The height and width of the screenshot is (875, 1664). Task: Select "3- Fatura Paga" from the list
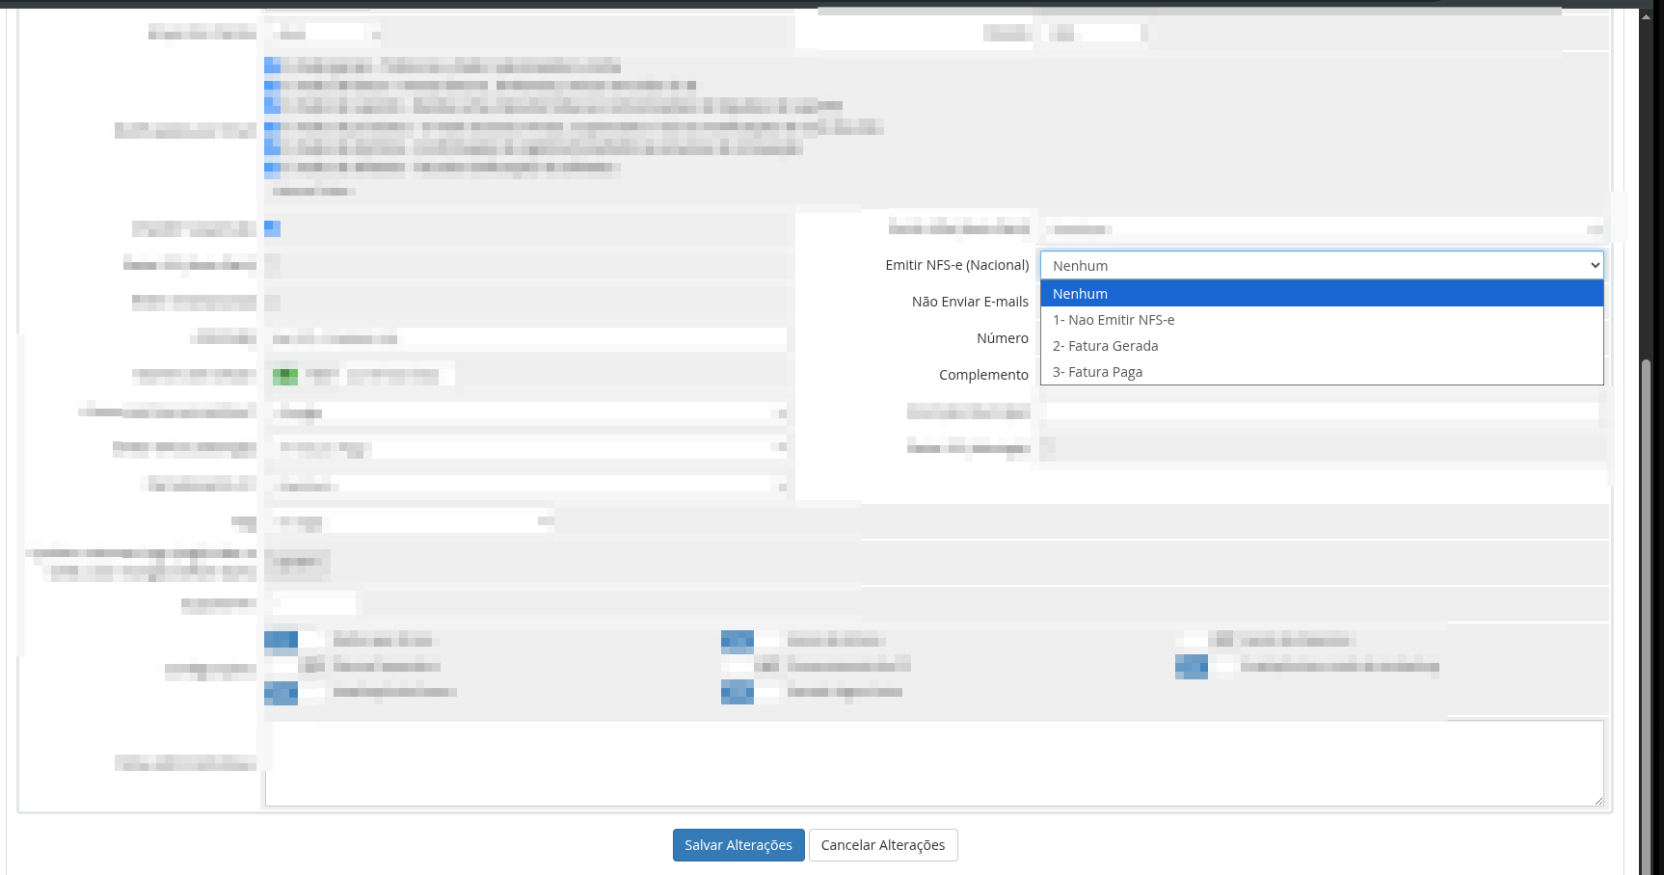point(1321,372)
